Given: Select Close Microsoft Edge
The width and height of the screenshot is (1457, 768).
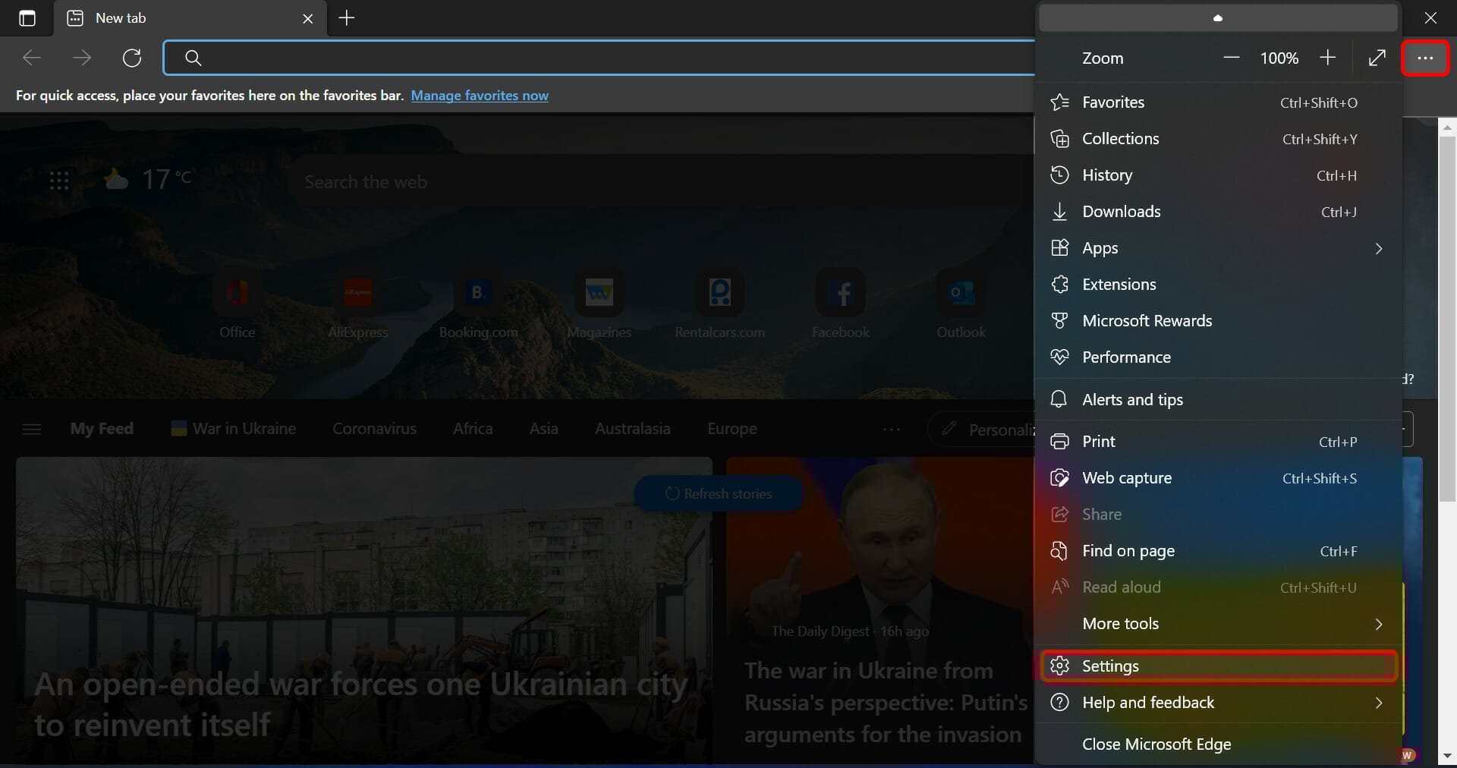Looking at the screenshot, I should [x=1218, y=744].
